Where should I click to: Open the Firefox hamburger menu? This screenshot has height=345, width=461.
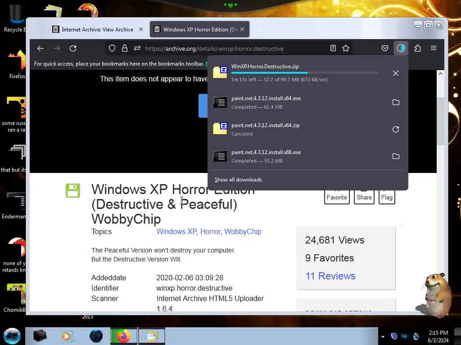(x=434, y=48)
